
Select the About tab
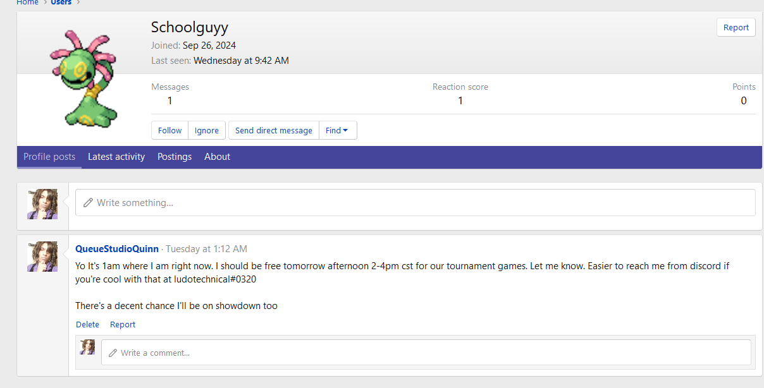coord(217,157)
